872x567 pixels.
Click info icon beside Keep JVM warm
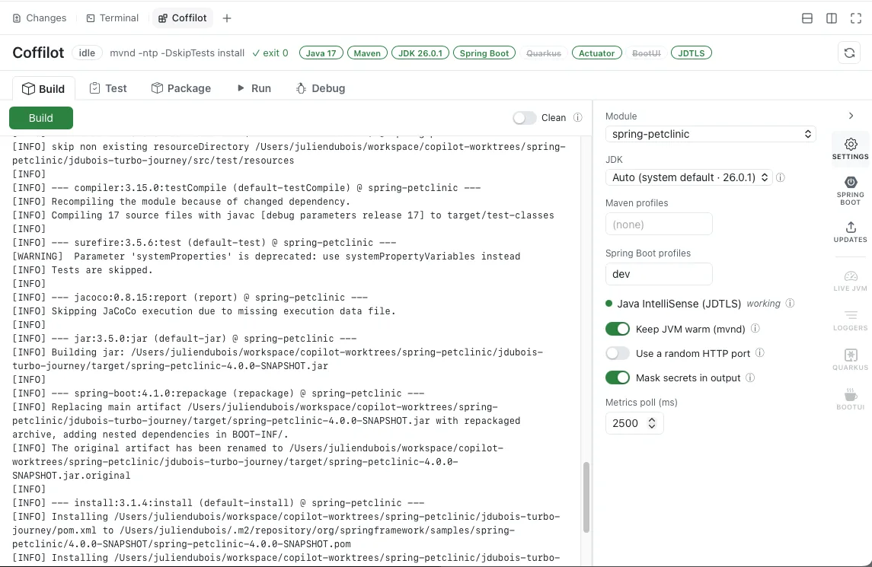pyautogui.click(x=755, y=329)
